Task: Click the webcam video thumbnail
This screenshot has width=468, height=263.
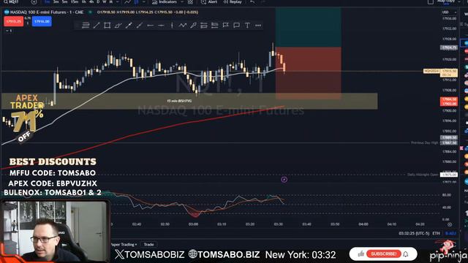Action: pyautogui.click(x=55, y=232)
